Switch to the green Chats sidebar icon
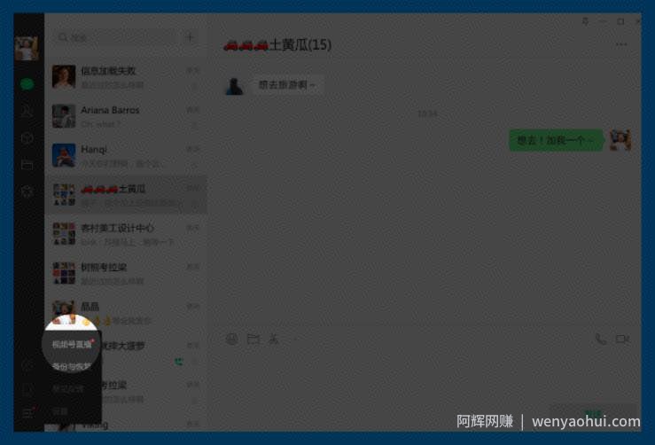The width and height of the screenshot is (655, 445). [x=27, y=84]
